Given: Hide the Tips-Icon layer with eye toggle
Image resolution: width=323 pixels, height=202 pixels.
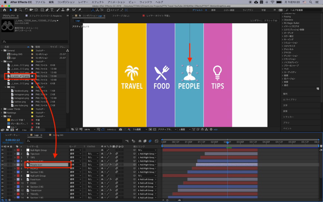Looking at the screenshot, I should [3, 154].
